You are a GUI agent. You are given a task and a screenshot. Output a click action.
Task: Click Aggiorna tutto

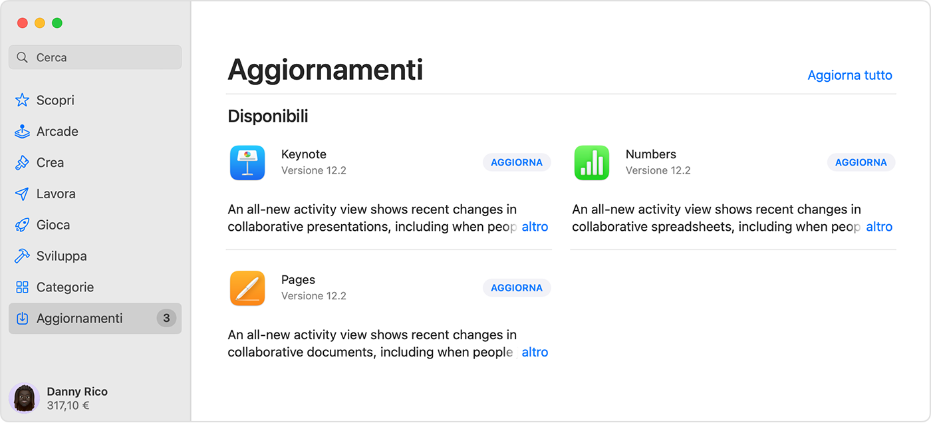(850, 75)
